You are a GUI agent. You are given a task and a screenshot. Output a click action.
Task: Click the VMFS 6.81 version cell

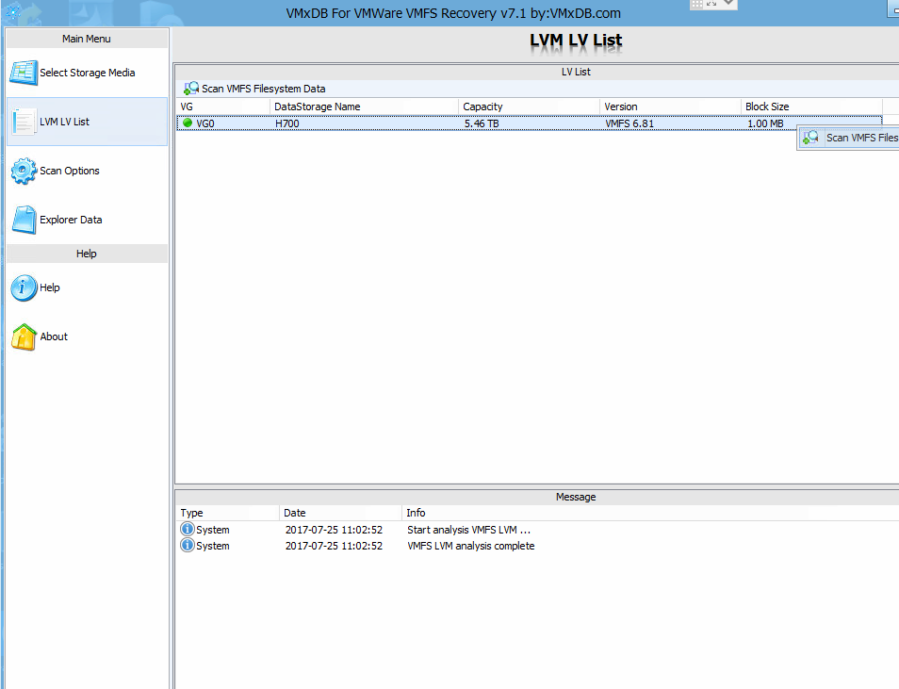click(629, 123)
